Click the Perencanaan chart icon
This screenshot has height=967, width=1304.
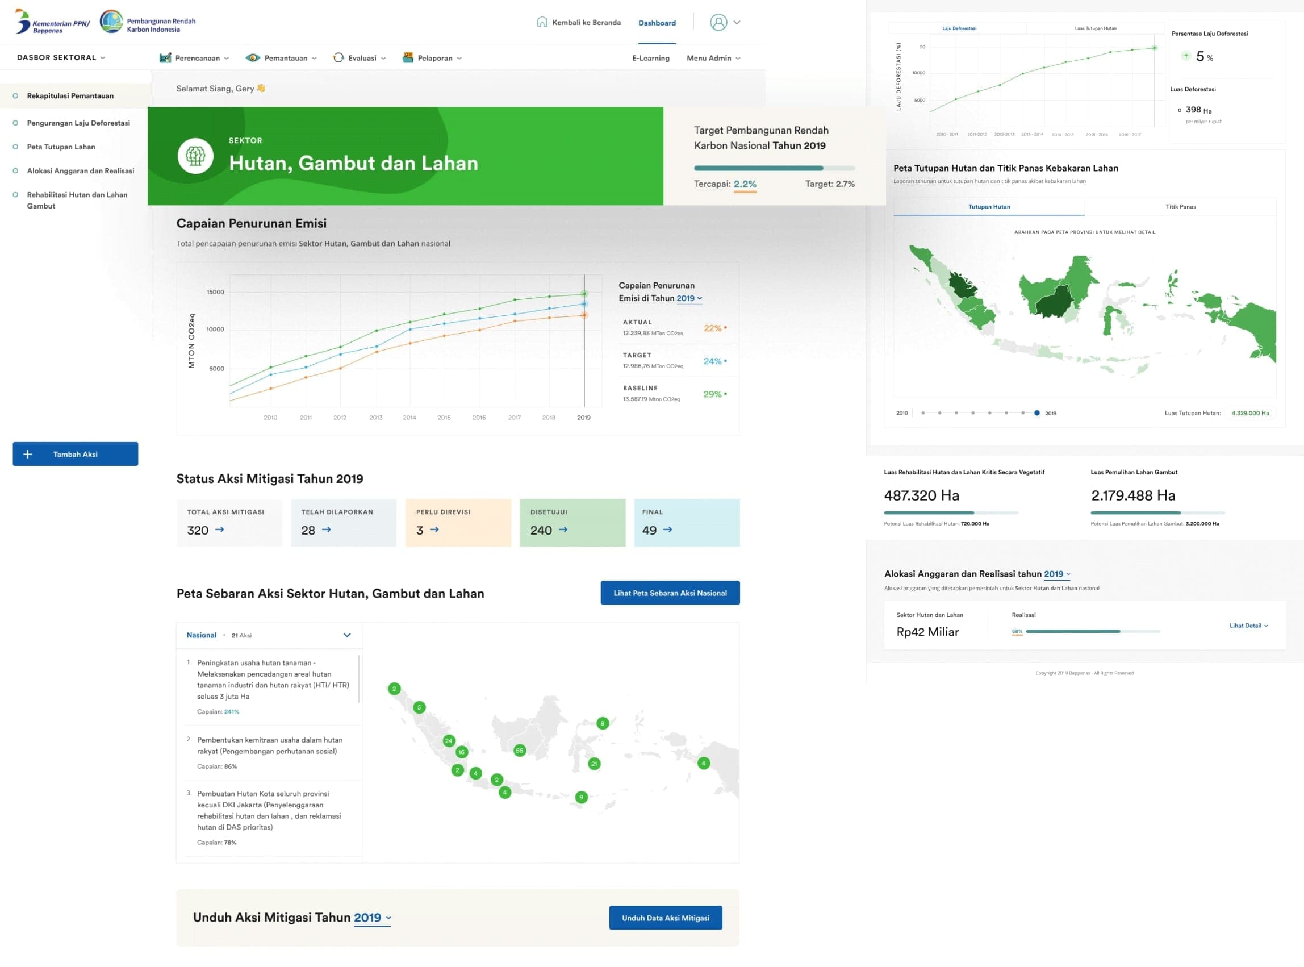pyautogui.click(x=165, y=58)
